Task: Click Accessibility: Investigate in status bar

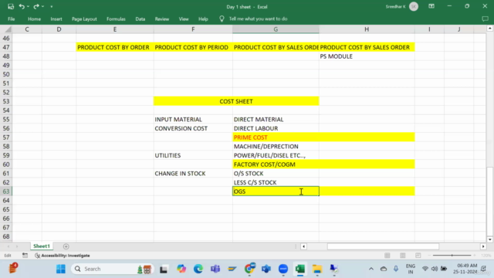Action: tap(63, 256)
